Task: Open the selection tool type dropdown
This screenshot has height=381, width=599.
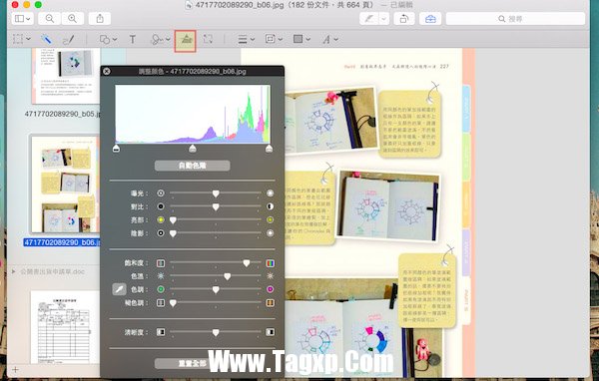Action: click(x=29, y=39)
